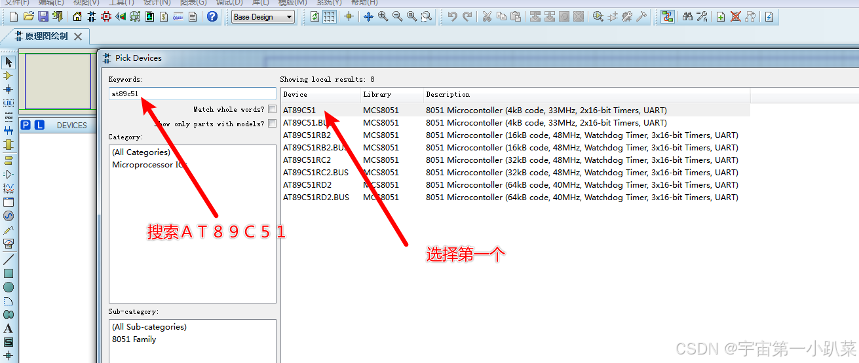Open the blue Help question mark icon

212,17
